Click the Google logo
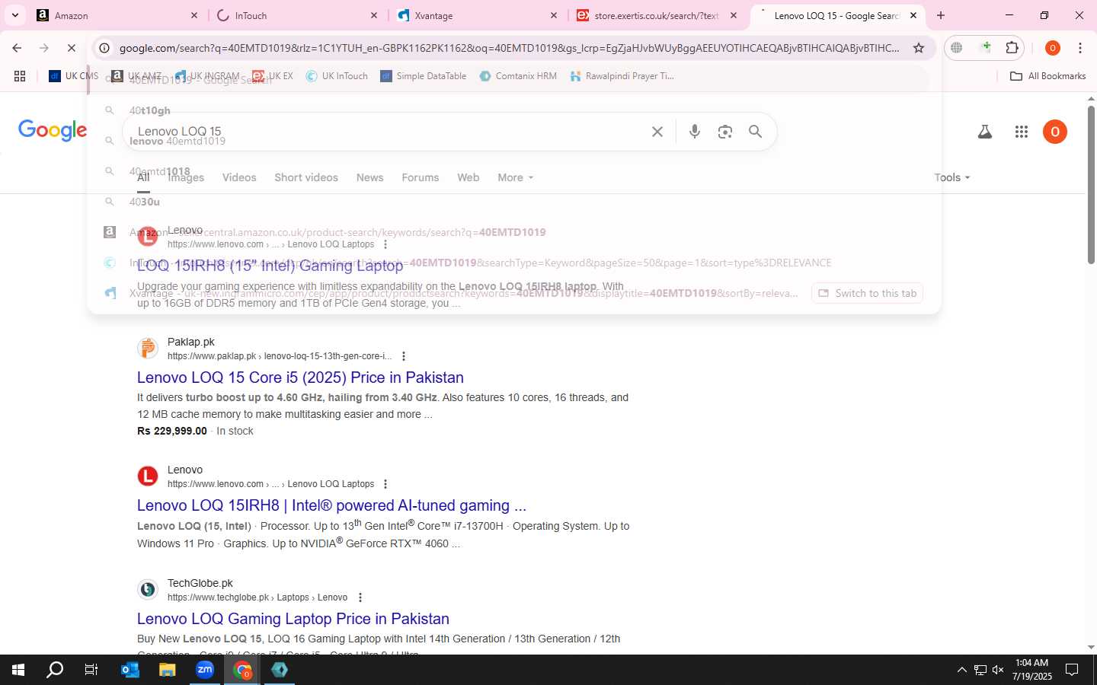 53,131
